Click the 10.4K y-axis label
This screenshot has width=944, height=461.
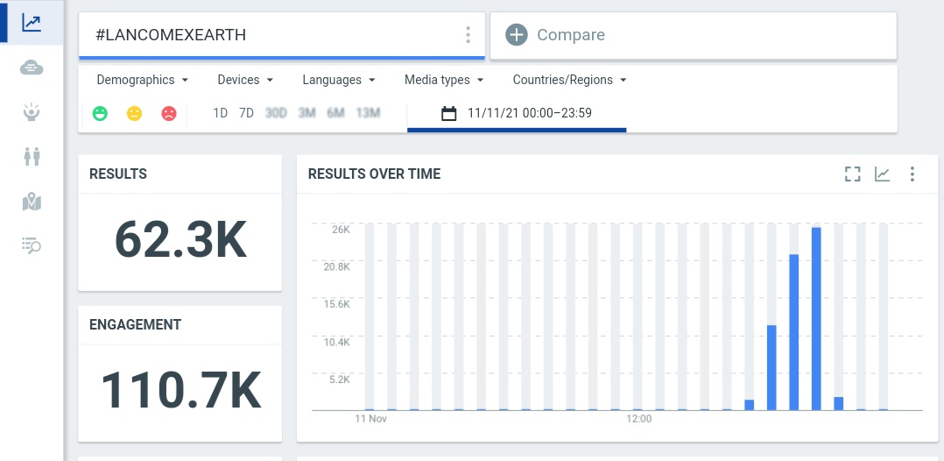click(336, 343)
